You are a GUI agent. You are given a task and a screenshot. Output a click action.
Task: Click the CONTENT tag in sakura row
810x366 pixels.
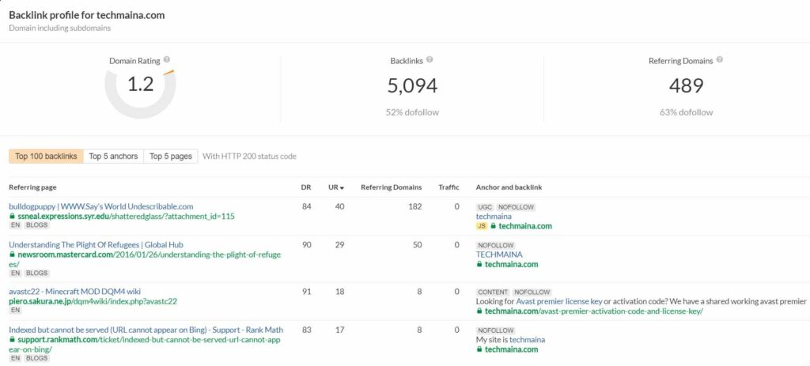[493, 292]
